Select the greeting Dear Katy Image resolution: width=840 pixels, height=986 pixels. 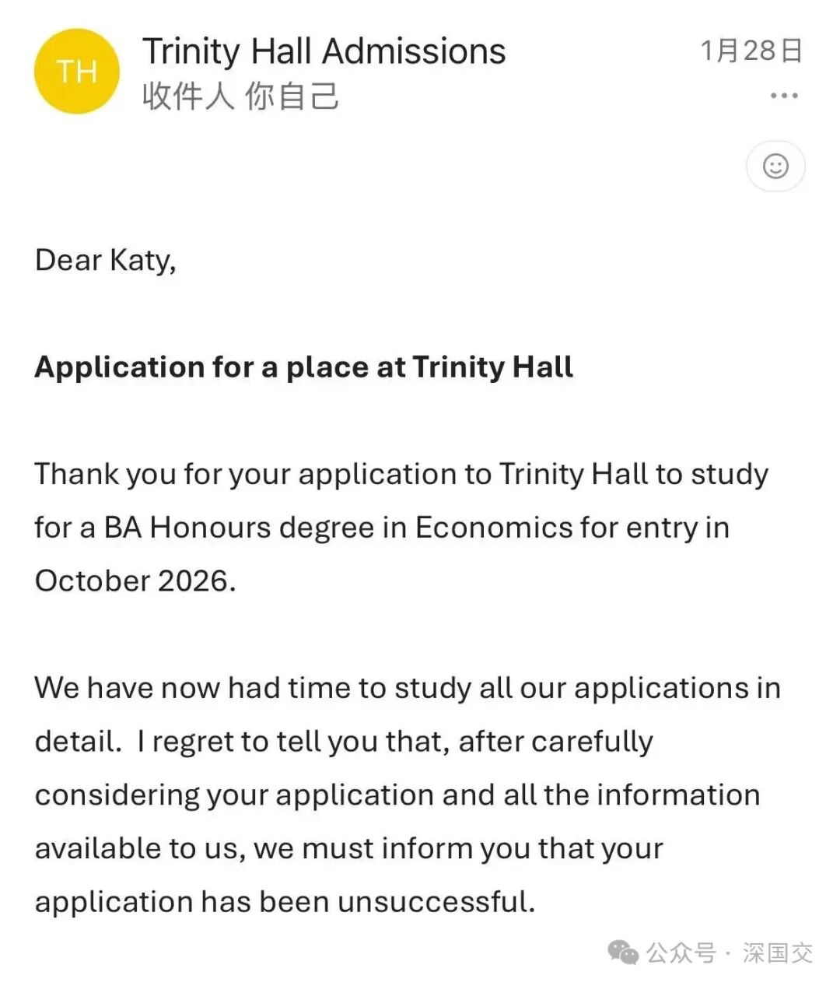coord(106,260)
